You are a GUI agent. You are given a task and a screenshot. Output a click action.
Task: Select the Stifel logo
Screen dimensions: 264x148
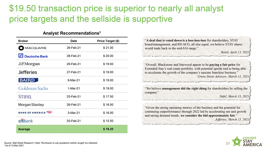coord(26,96)
